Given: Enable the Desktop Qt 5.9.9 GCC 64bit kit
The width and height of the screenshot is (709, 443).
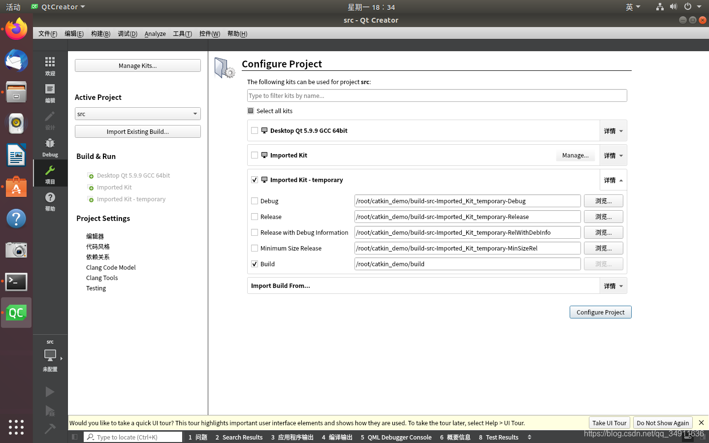Looking at the screenshot, I should point(255,130).
